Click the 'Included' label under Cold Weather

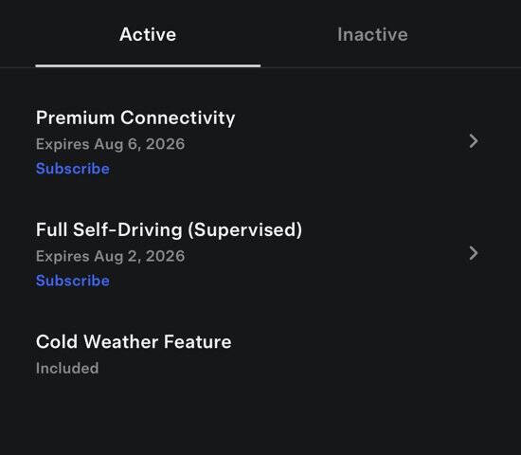pyautogui.click(x=67, y=368)
